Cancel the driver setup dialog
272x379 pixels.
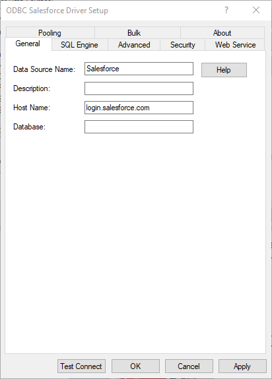coord(189,366)
